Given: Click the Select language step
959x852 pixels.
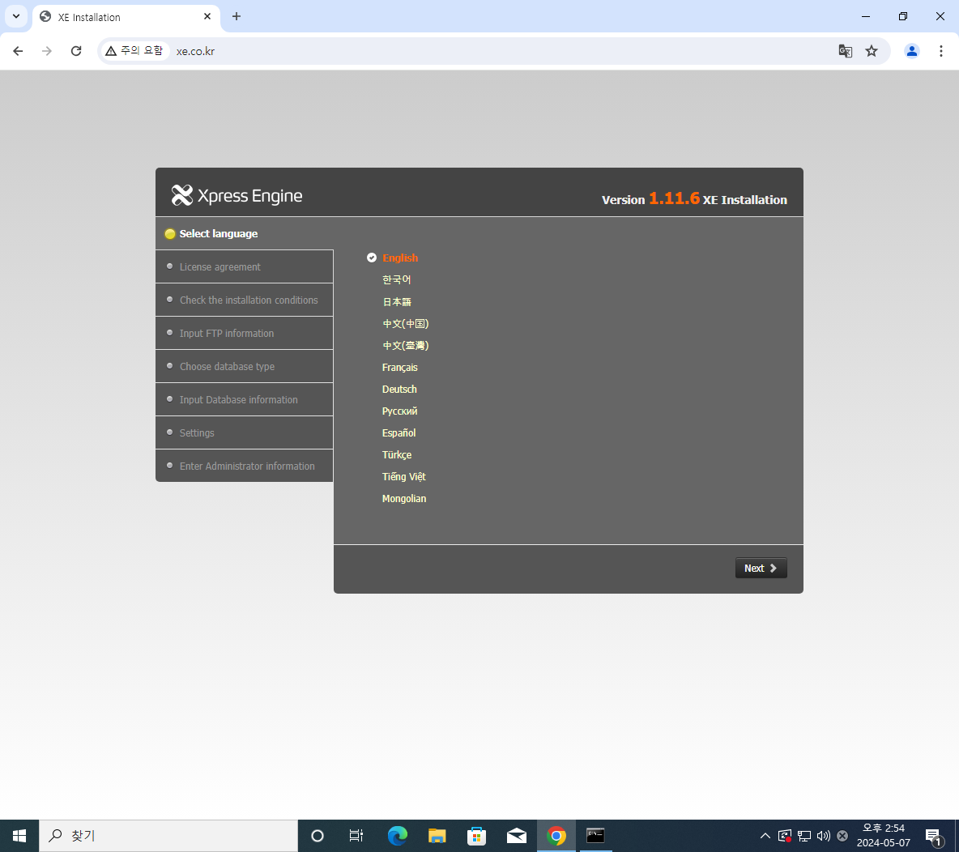Looking at the screenshot, I should pyautogui.click(x=244, y=233).
